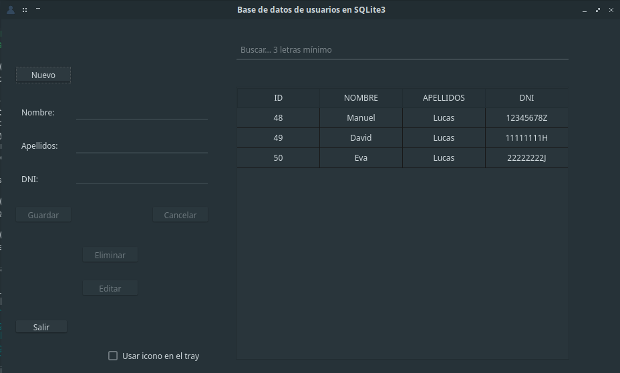Click the ID column header
Image resolution: width=620 pixels, height=373 pixels.
coord(278,98)
